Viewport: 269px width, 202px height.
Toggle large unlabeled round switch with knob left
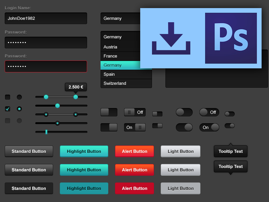184,112
